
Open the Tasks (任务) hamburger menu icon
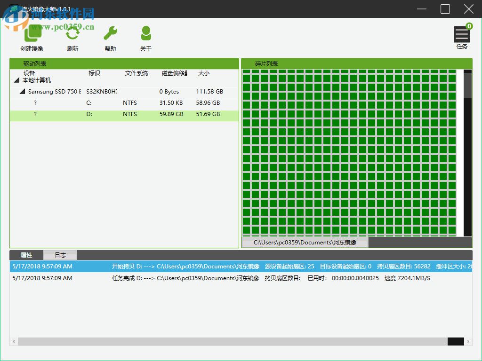tap(462, 35)
